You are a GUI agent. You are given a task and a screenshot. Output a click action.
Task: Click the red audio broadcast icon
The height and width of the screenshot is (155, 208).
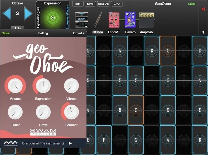pyautogui.click(x=203, y=9)
